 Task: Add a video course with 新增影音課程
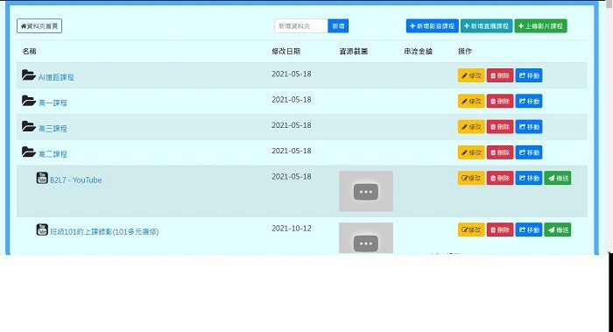[432, 25]
